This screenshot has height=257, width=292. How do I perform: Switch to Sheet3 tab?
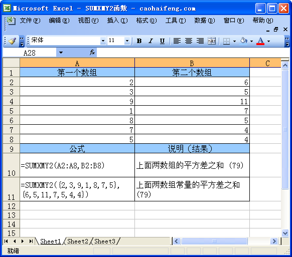click(x=105, y=241)
